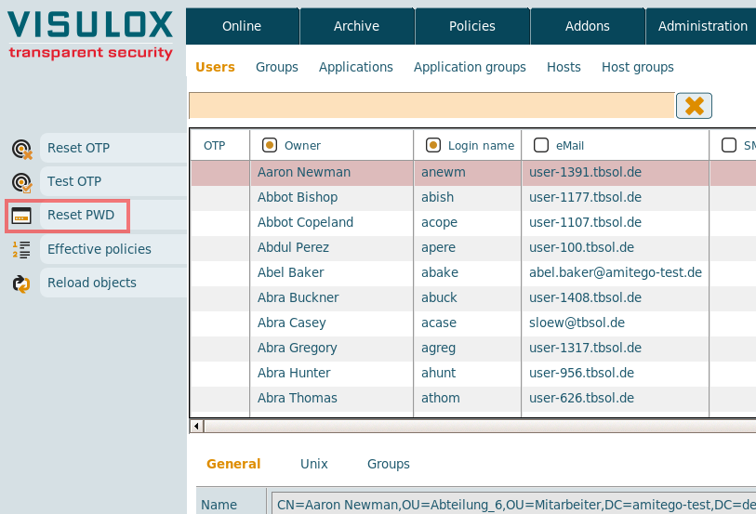The height and width of the screenshot is (514, 756).
Task: Click the Reset PWD icon
Action: [x=21, y=216]
